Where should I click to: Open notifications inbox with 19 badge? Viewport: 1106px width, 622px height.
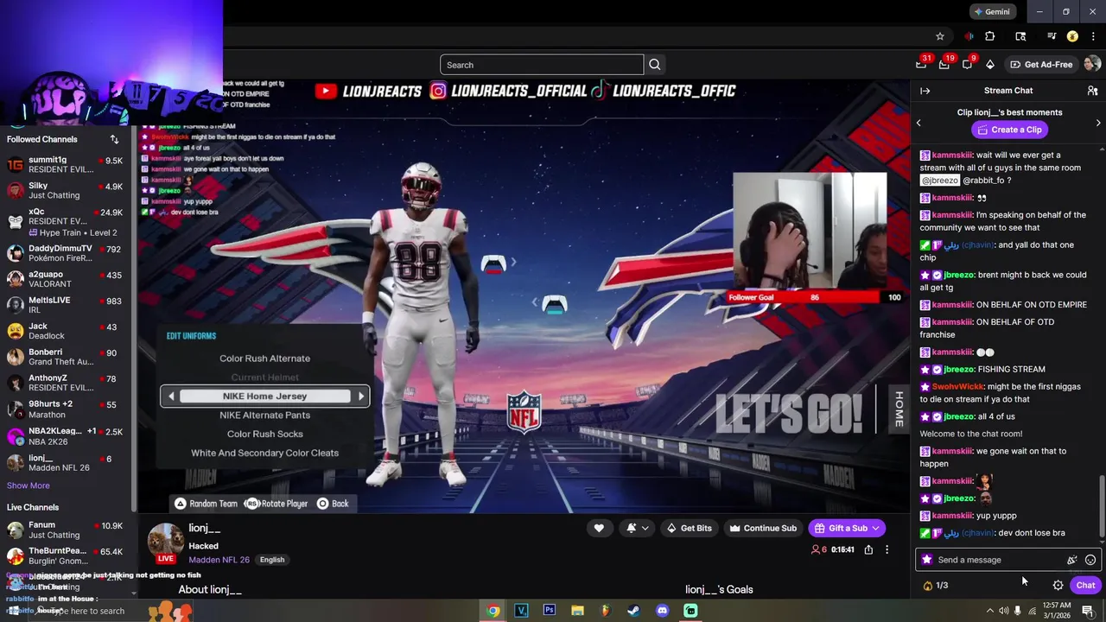944,64
